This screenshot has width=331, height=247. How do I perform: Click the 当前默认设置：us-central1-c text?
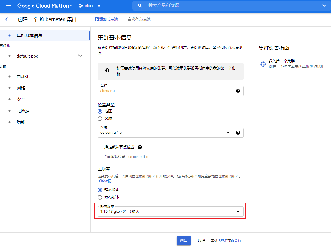click(x=126, y=157)
